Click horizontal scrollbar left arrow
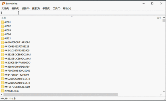This screenshot has height=101, width=166. (x=2, y=94)
